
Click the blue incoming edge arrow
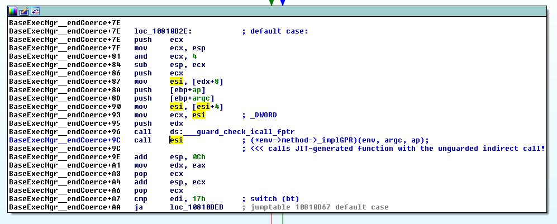tap(283, 3)
